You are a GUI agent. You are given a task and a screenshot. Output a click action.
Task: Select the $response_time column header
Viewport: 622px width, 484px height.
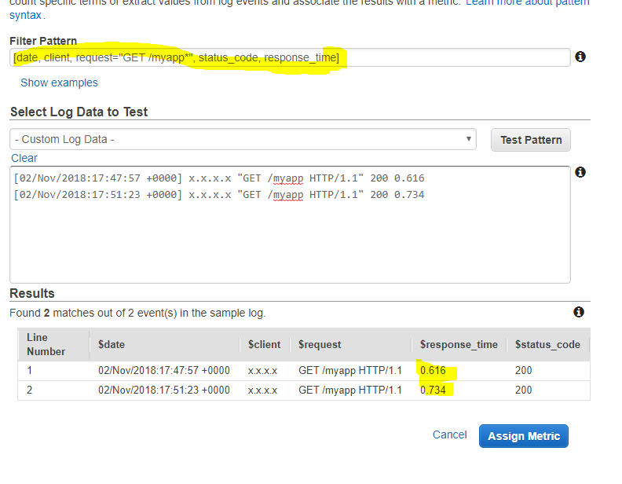[459, 344]
